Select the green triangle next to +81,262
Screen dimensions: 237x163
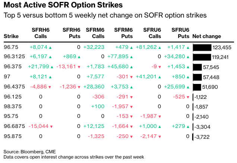tap(159, 47)
